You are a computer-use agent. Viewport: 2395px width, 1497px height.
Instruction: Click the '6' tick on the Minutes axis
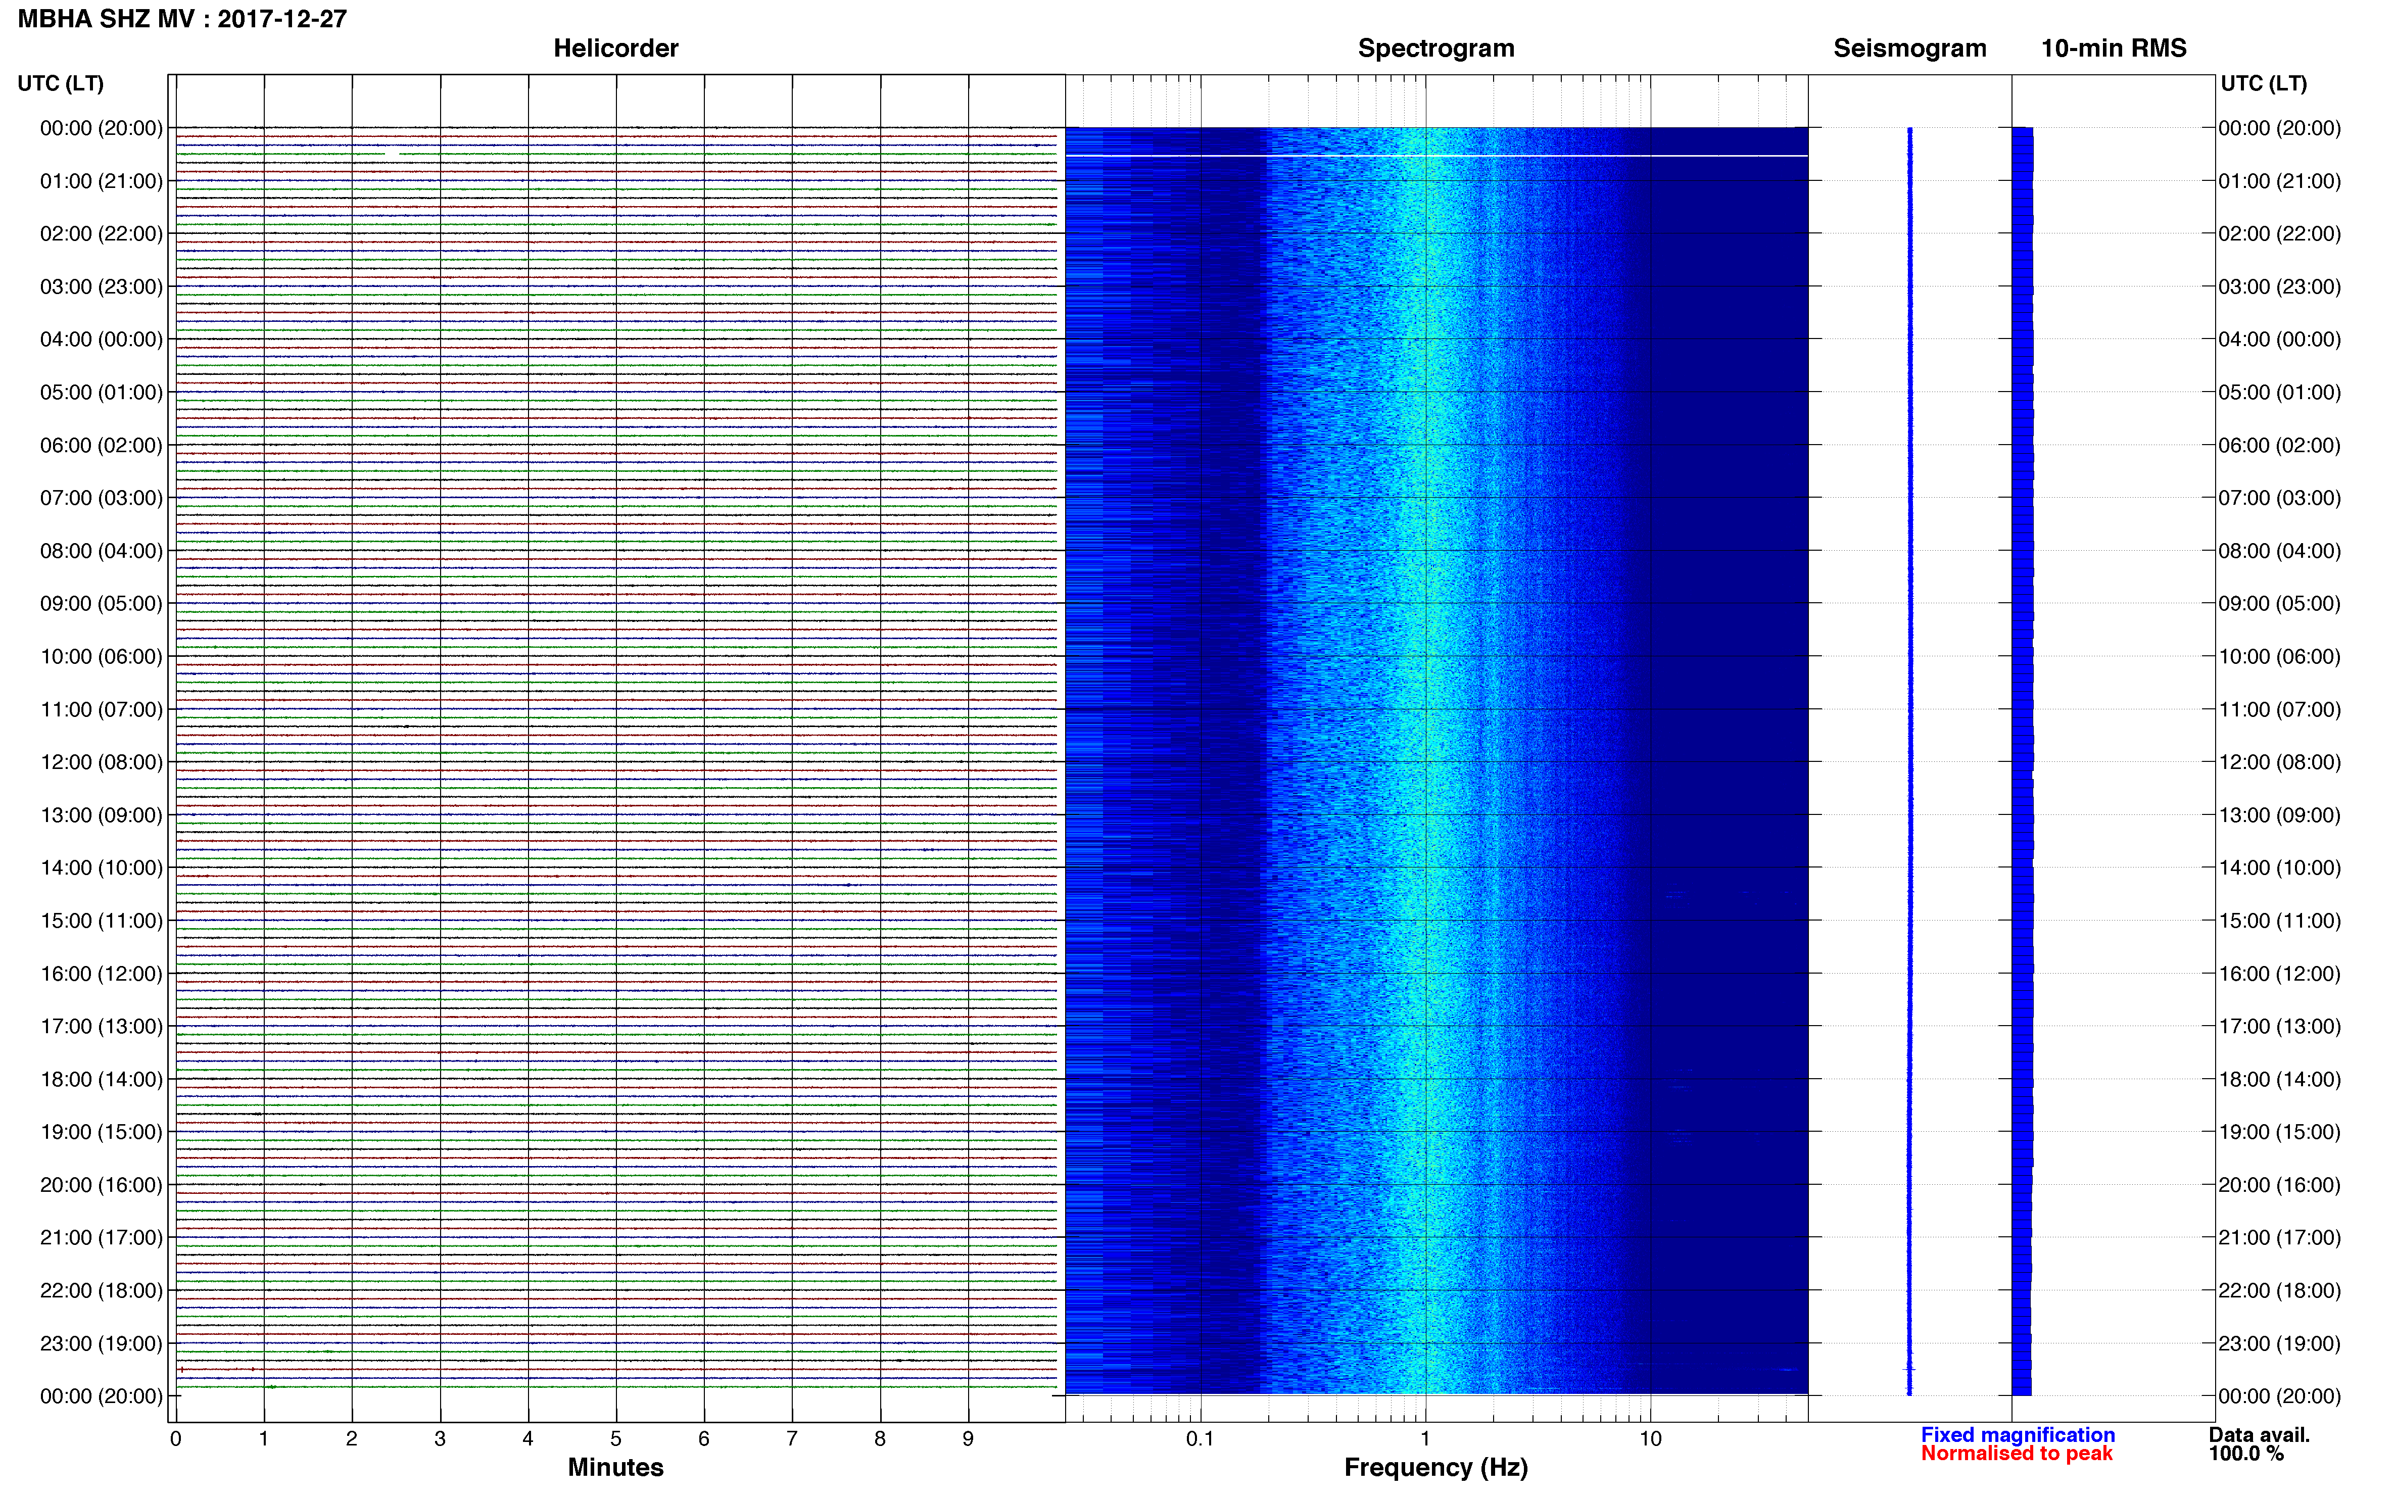[704, 1438]
